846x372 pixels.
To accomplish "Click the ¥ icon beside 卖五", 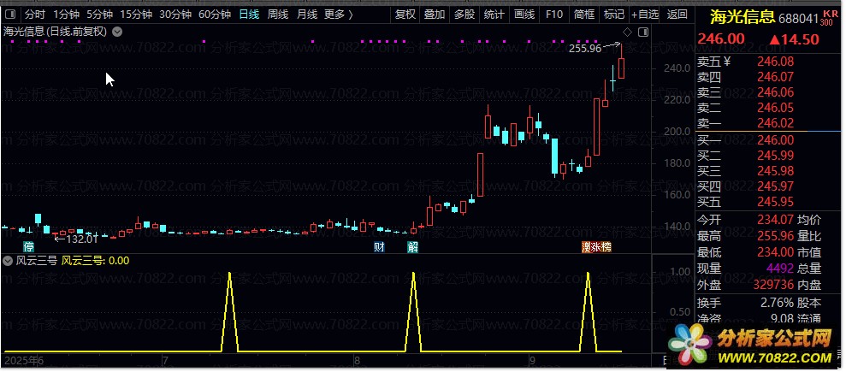I will pyautogui.click(x=727, y=62).
